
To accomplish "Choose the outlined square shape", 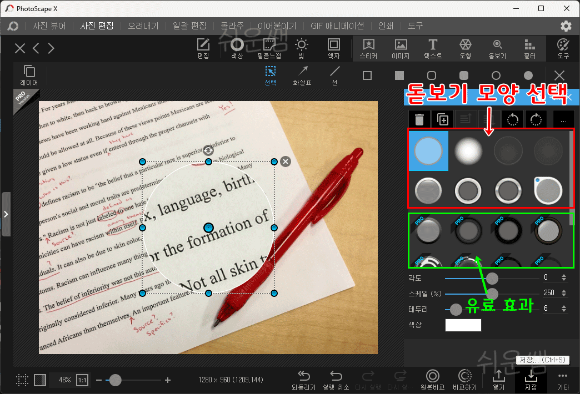I will pyautogui.click(x=367, y=75).
